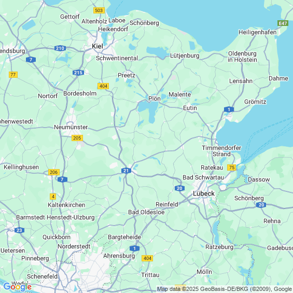293x293 pixels.
Task: Click the yellow 206 road marker
Action: pos(54,172)
